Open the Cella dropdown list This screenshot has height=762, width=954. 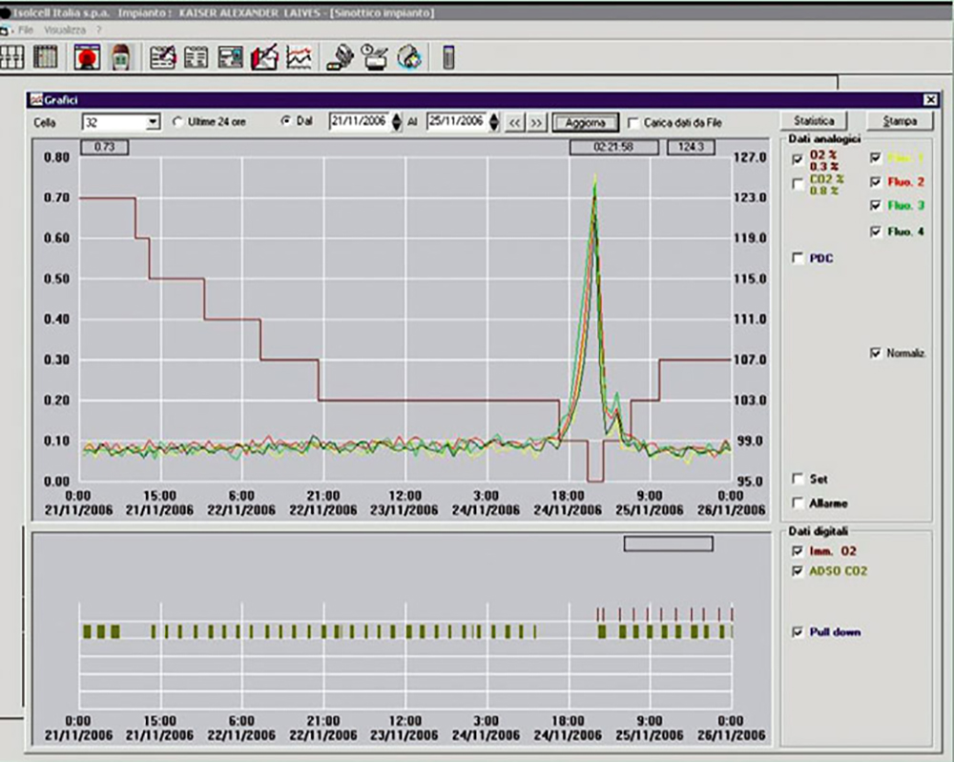click(x=153, y=122)
